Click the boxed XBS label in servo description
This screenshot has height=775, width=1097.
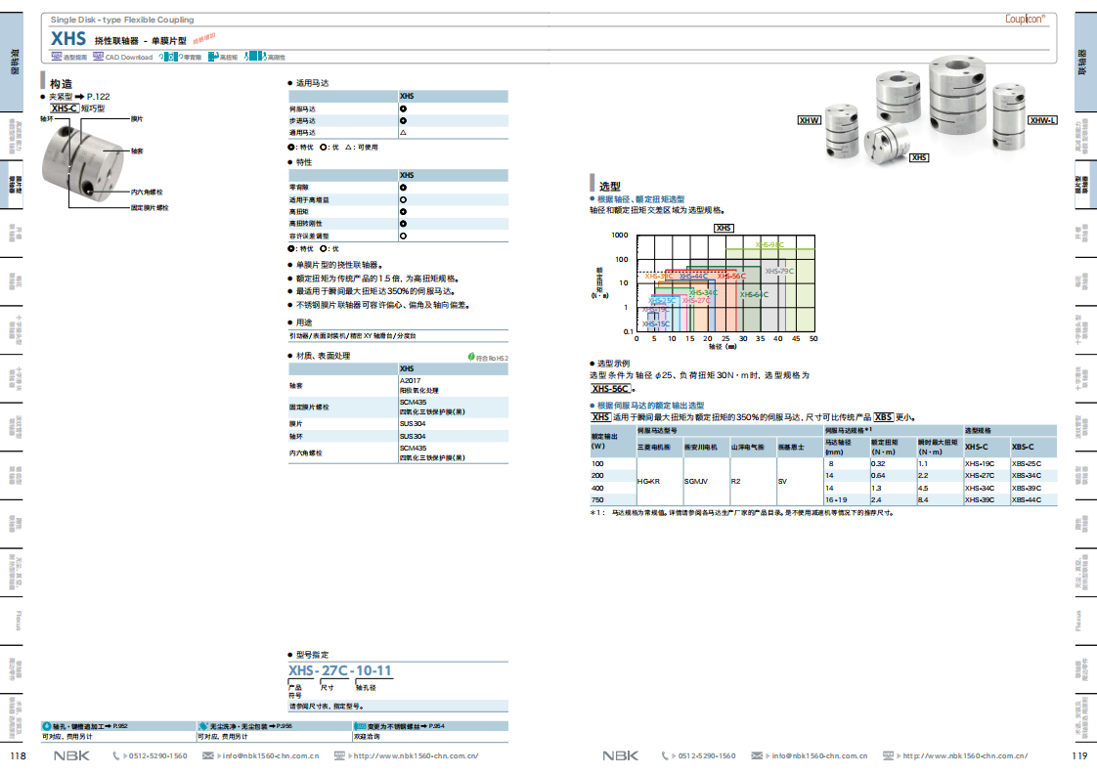point(884,417)
